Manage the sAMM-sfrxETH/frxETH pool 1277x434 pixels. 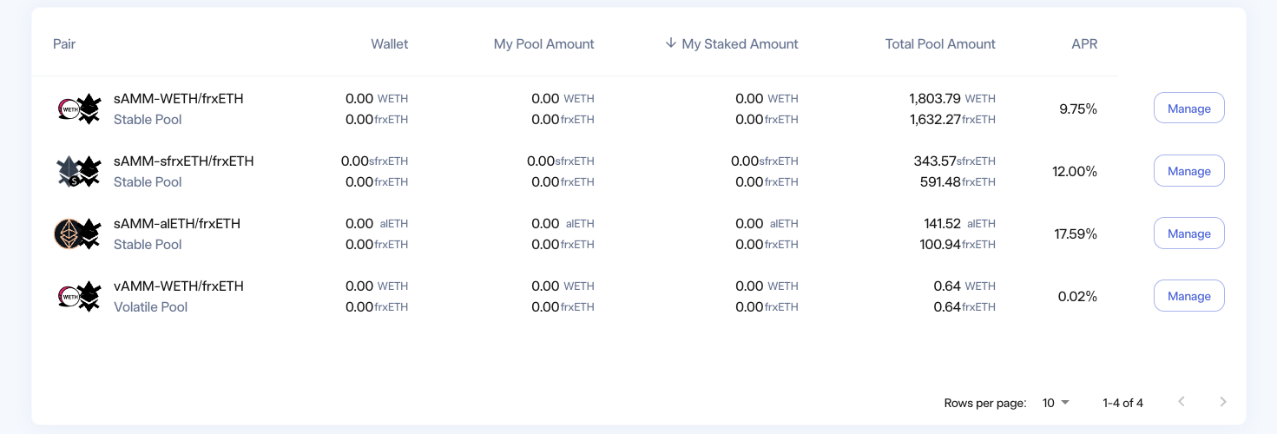coord(1188,171)
